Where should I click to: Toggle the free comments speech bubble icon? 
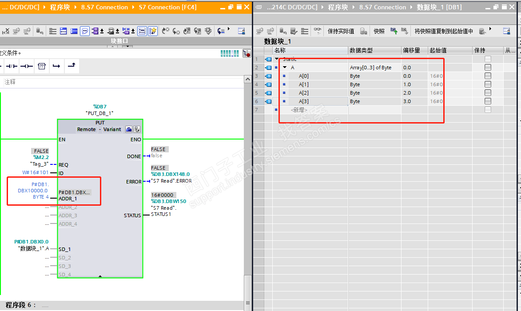(85, 31)
